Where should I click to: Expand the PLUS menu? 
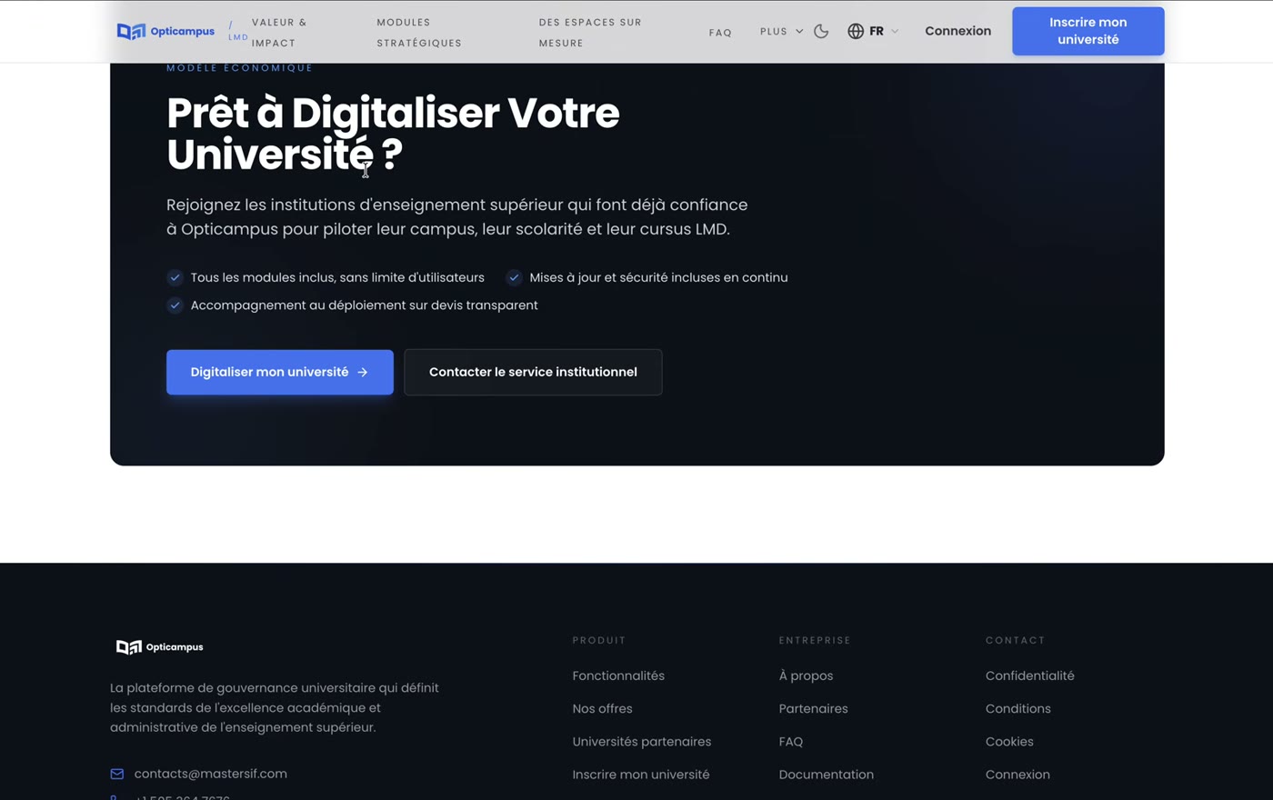[782, 31]
